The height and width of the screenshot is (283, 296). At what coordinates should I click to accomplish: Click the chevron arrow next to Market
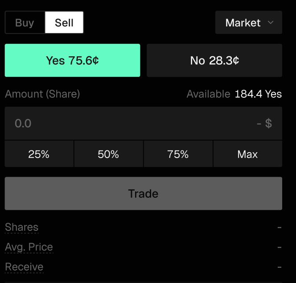[x=271, y=23]
